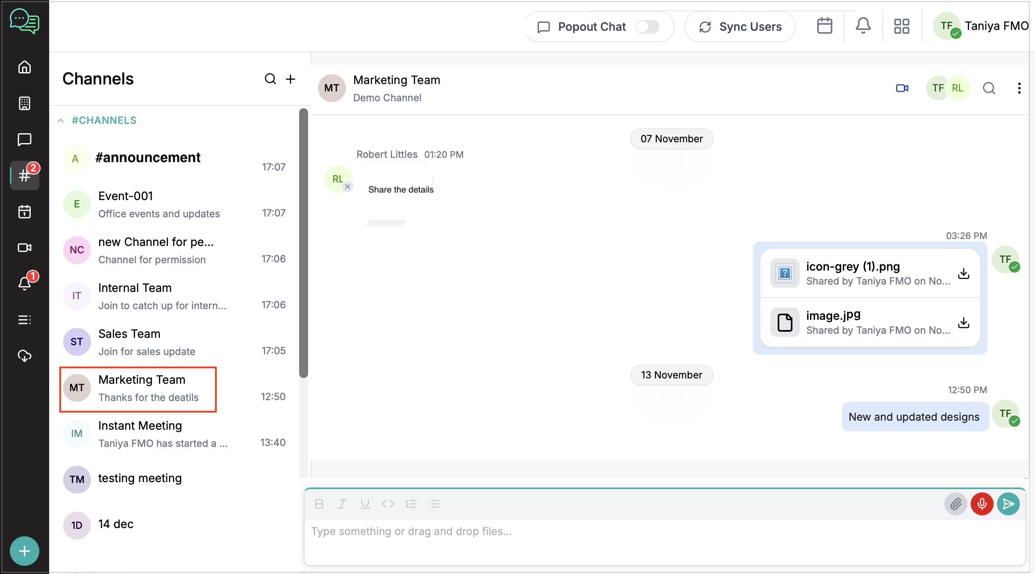The height and width of the screenshot is (574, 1035).
Task: Toggle the Popout Chat switch
Action: coord(647,27)
